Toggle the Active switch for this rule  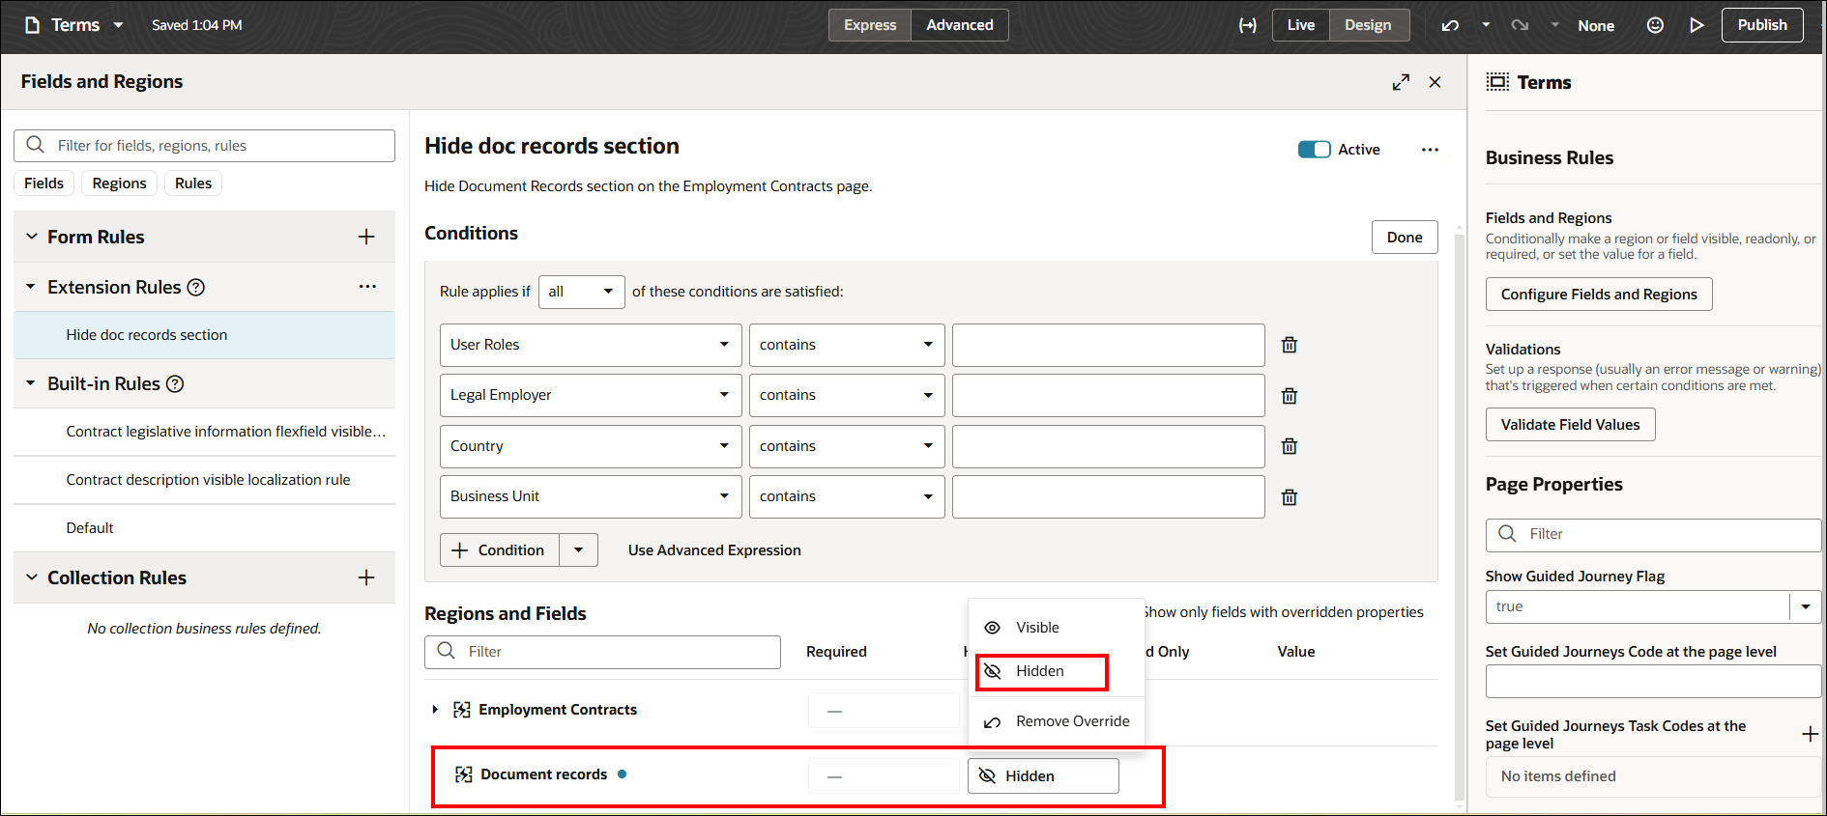(x=1314, y=150)
